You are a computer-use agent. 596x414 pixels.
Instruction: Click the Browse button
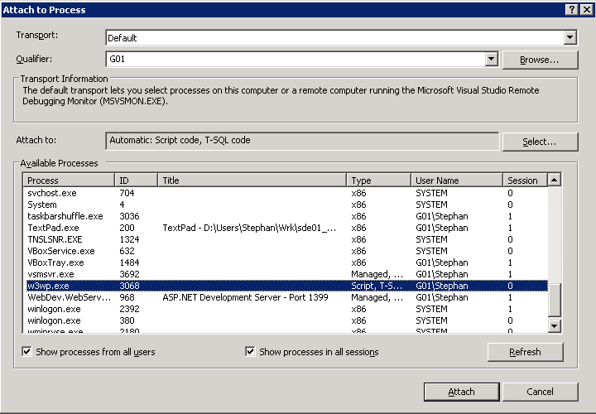540,60
